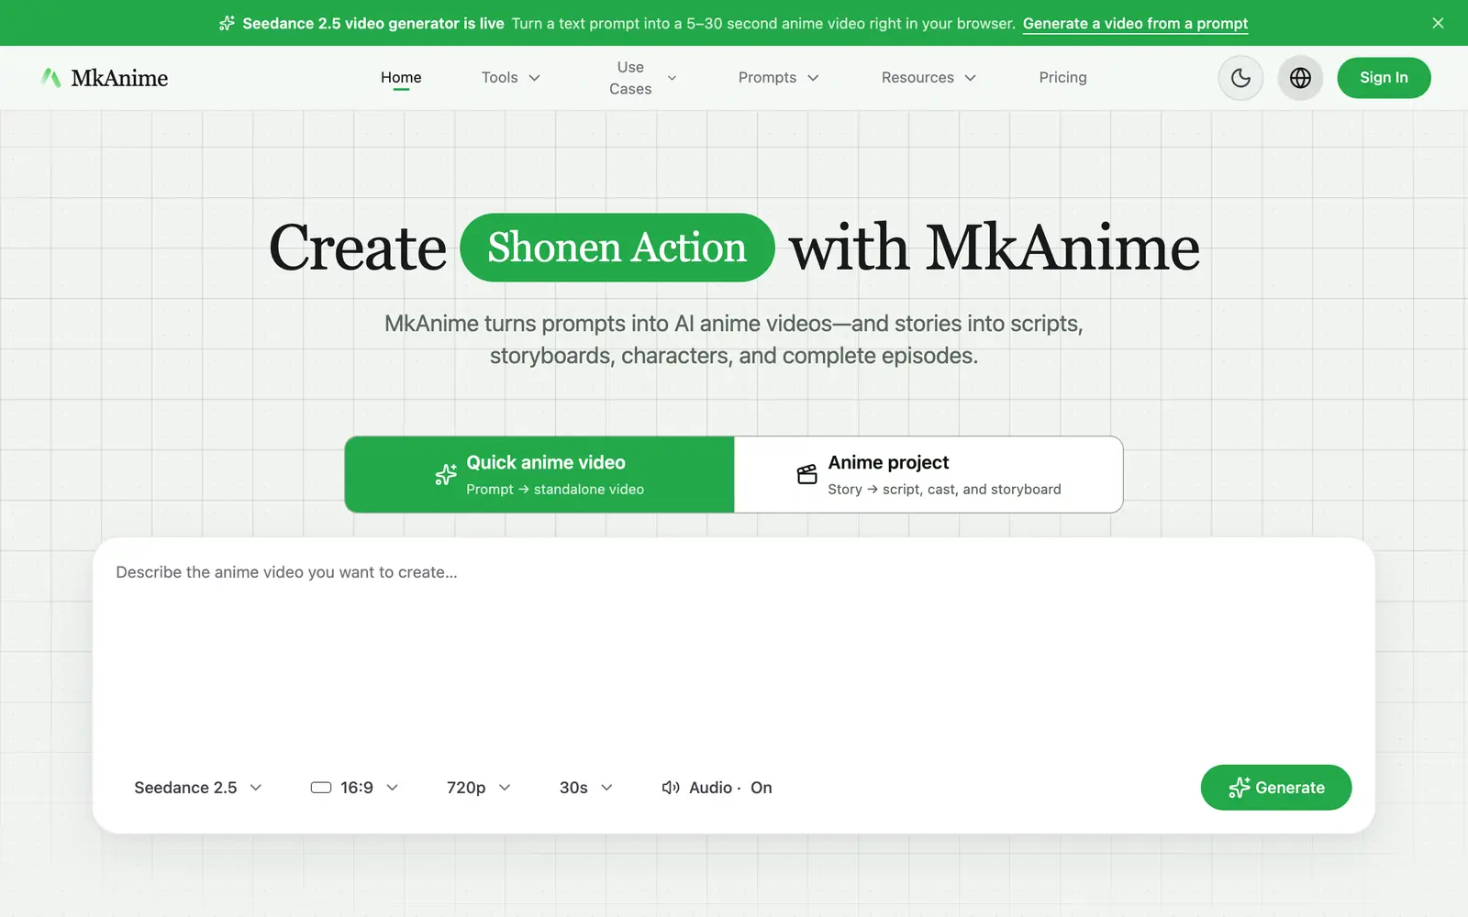The width and height of the screenshot is (1468, 917).
Task: Click the Generate button
Action: point(1275,788)
